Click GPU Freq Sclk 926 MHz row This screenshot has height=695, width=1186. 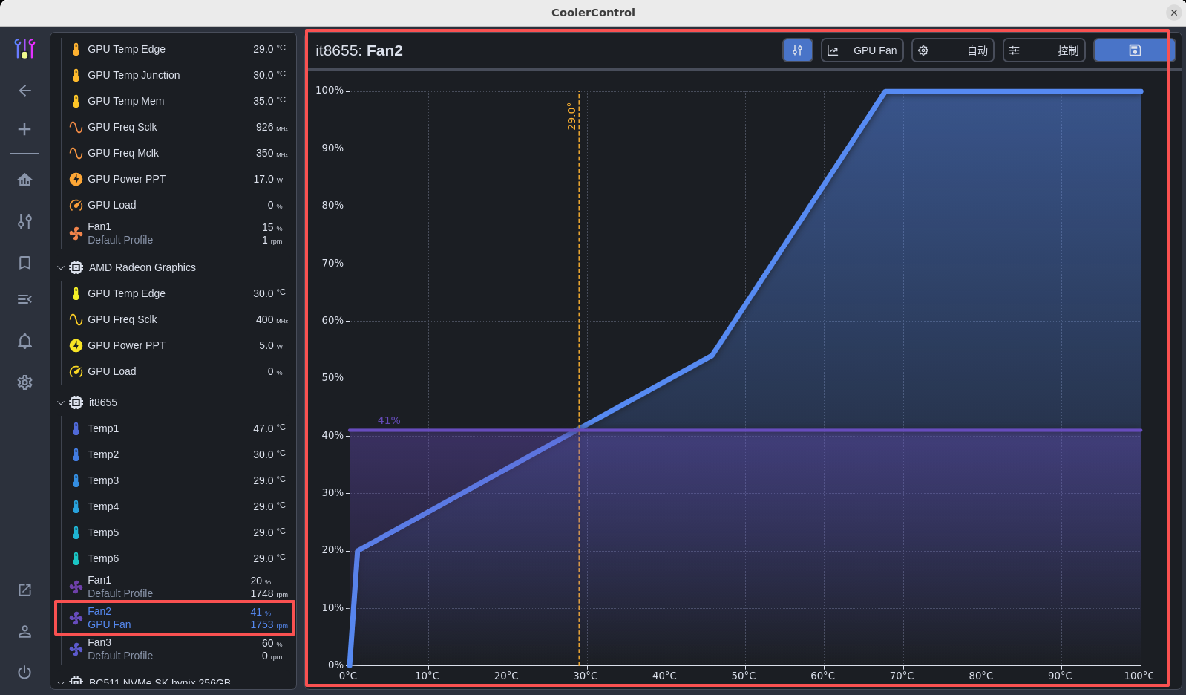pos(175,127)
